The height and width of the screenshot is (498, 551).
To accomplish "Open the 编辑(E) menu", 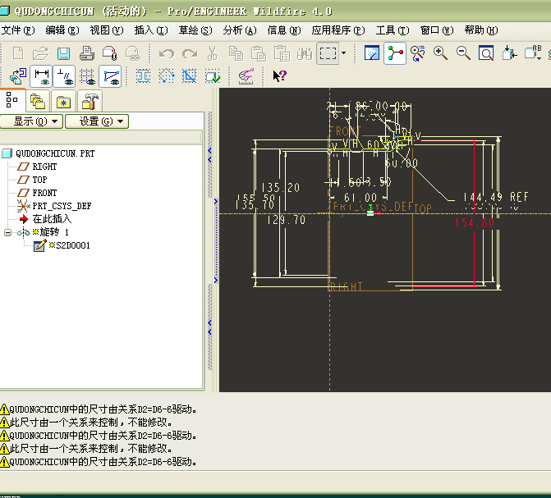I will pyautogui.click(x=62, y=30).
